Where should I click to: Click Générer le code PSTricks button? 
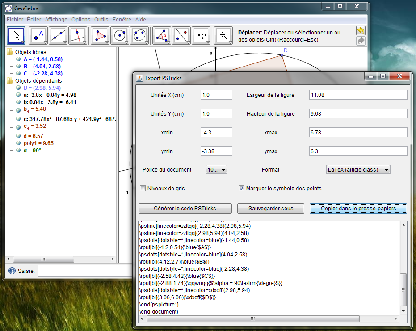(185, 209)
